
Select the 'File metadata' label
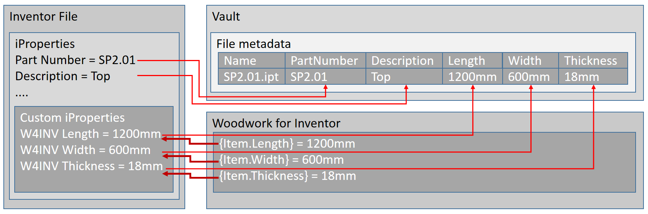pos(254,44)
